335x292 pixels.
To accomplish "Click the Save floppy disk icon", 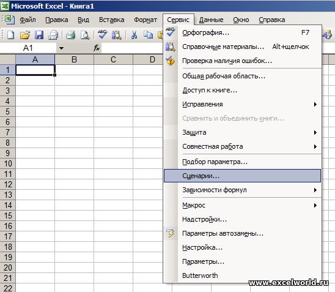I will coord(39,35).
